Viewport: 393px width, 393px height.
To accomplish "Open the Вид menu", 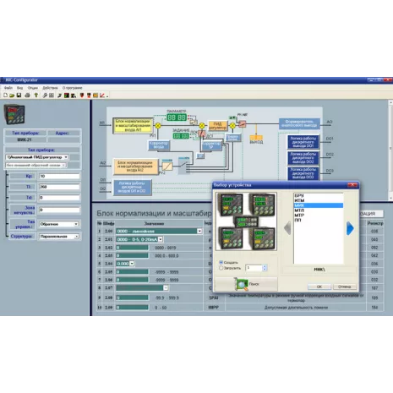I will [x=19, y=88].
